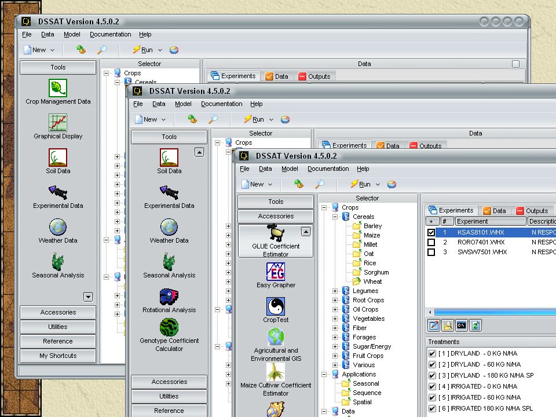This screenshot has height=417, width=556.
Task: Open Weather Data icon in back window
Action: pyautogui.click(x=58, y=227)
